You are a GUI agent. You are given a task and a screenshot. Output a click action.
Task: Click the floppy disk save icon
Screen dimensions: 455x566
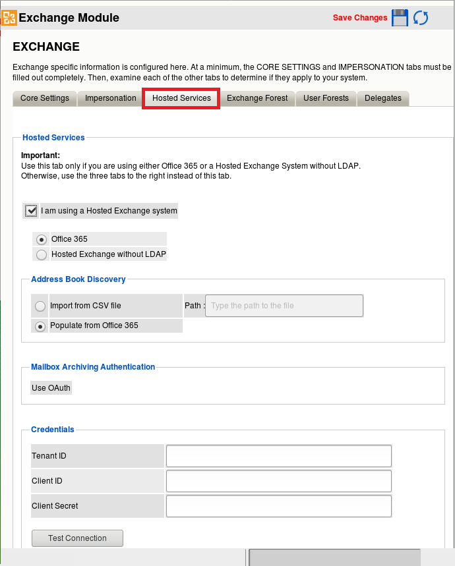click(x=400, y=18)
